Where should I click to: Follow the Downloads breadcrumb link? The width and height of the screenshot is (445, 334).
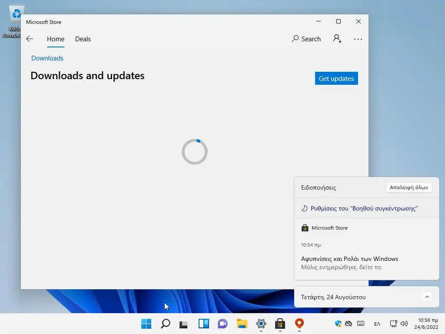click(x=47, y=58)
